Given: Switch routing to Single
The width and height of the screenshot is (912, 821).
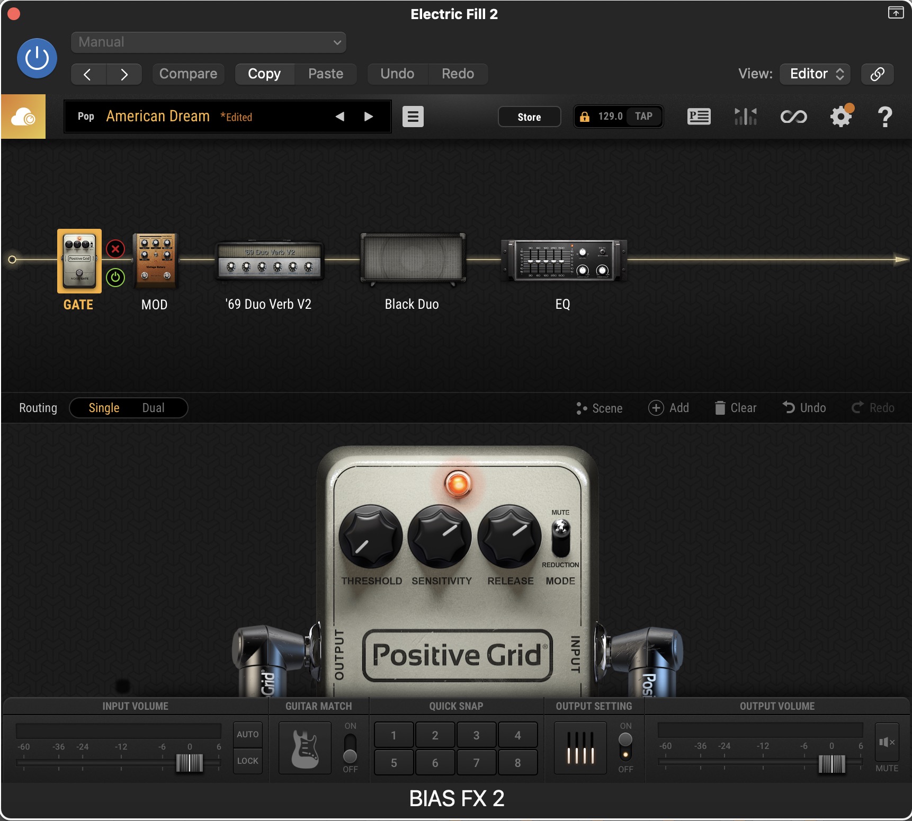Looking at the screenshot, I should (104, 408).
